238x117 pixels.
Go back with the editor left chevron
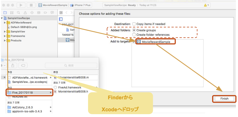coord(66,12)
